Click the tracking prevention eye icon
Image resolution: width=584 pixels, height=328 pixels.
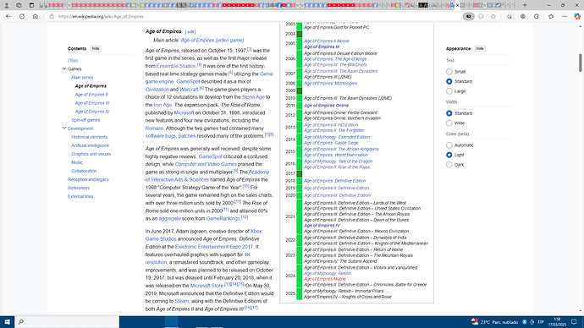tap(469, 16)
